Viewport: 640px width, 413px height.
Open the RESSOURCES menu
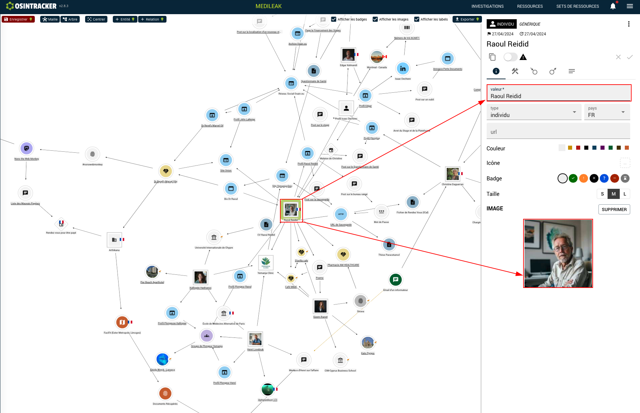(x=530, y=6)
